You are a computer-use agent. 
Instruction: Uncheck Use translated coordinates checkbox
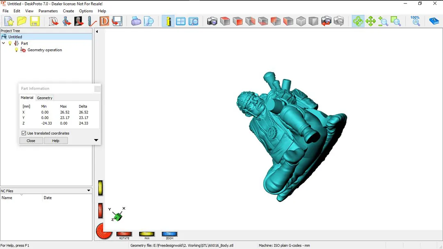click(x=24, y=133)
